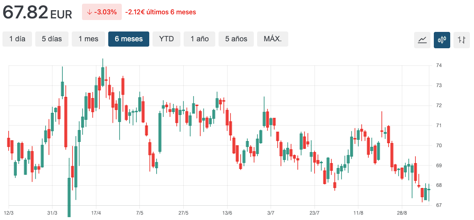This screenshot has height=220, width=474.
Task: Switch to the OHLC bar chart view
Action: 462,40
